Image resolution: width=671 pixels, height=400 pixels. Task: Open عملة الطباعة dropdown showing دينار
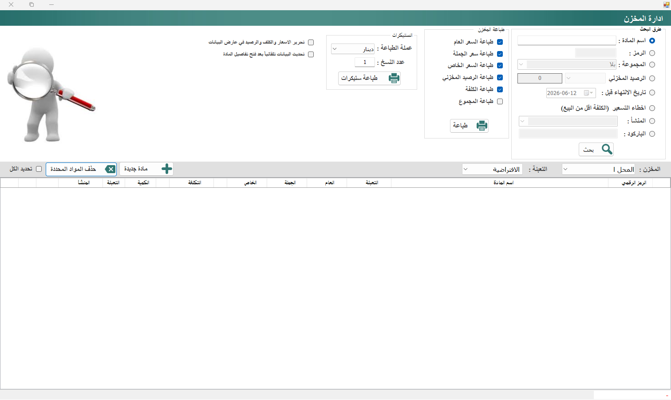coord(353,49)
